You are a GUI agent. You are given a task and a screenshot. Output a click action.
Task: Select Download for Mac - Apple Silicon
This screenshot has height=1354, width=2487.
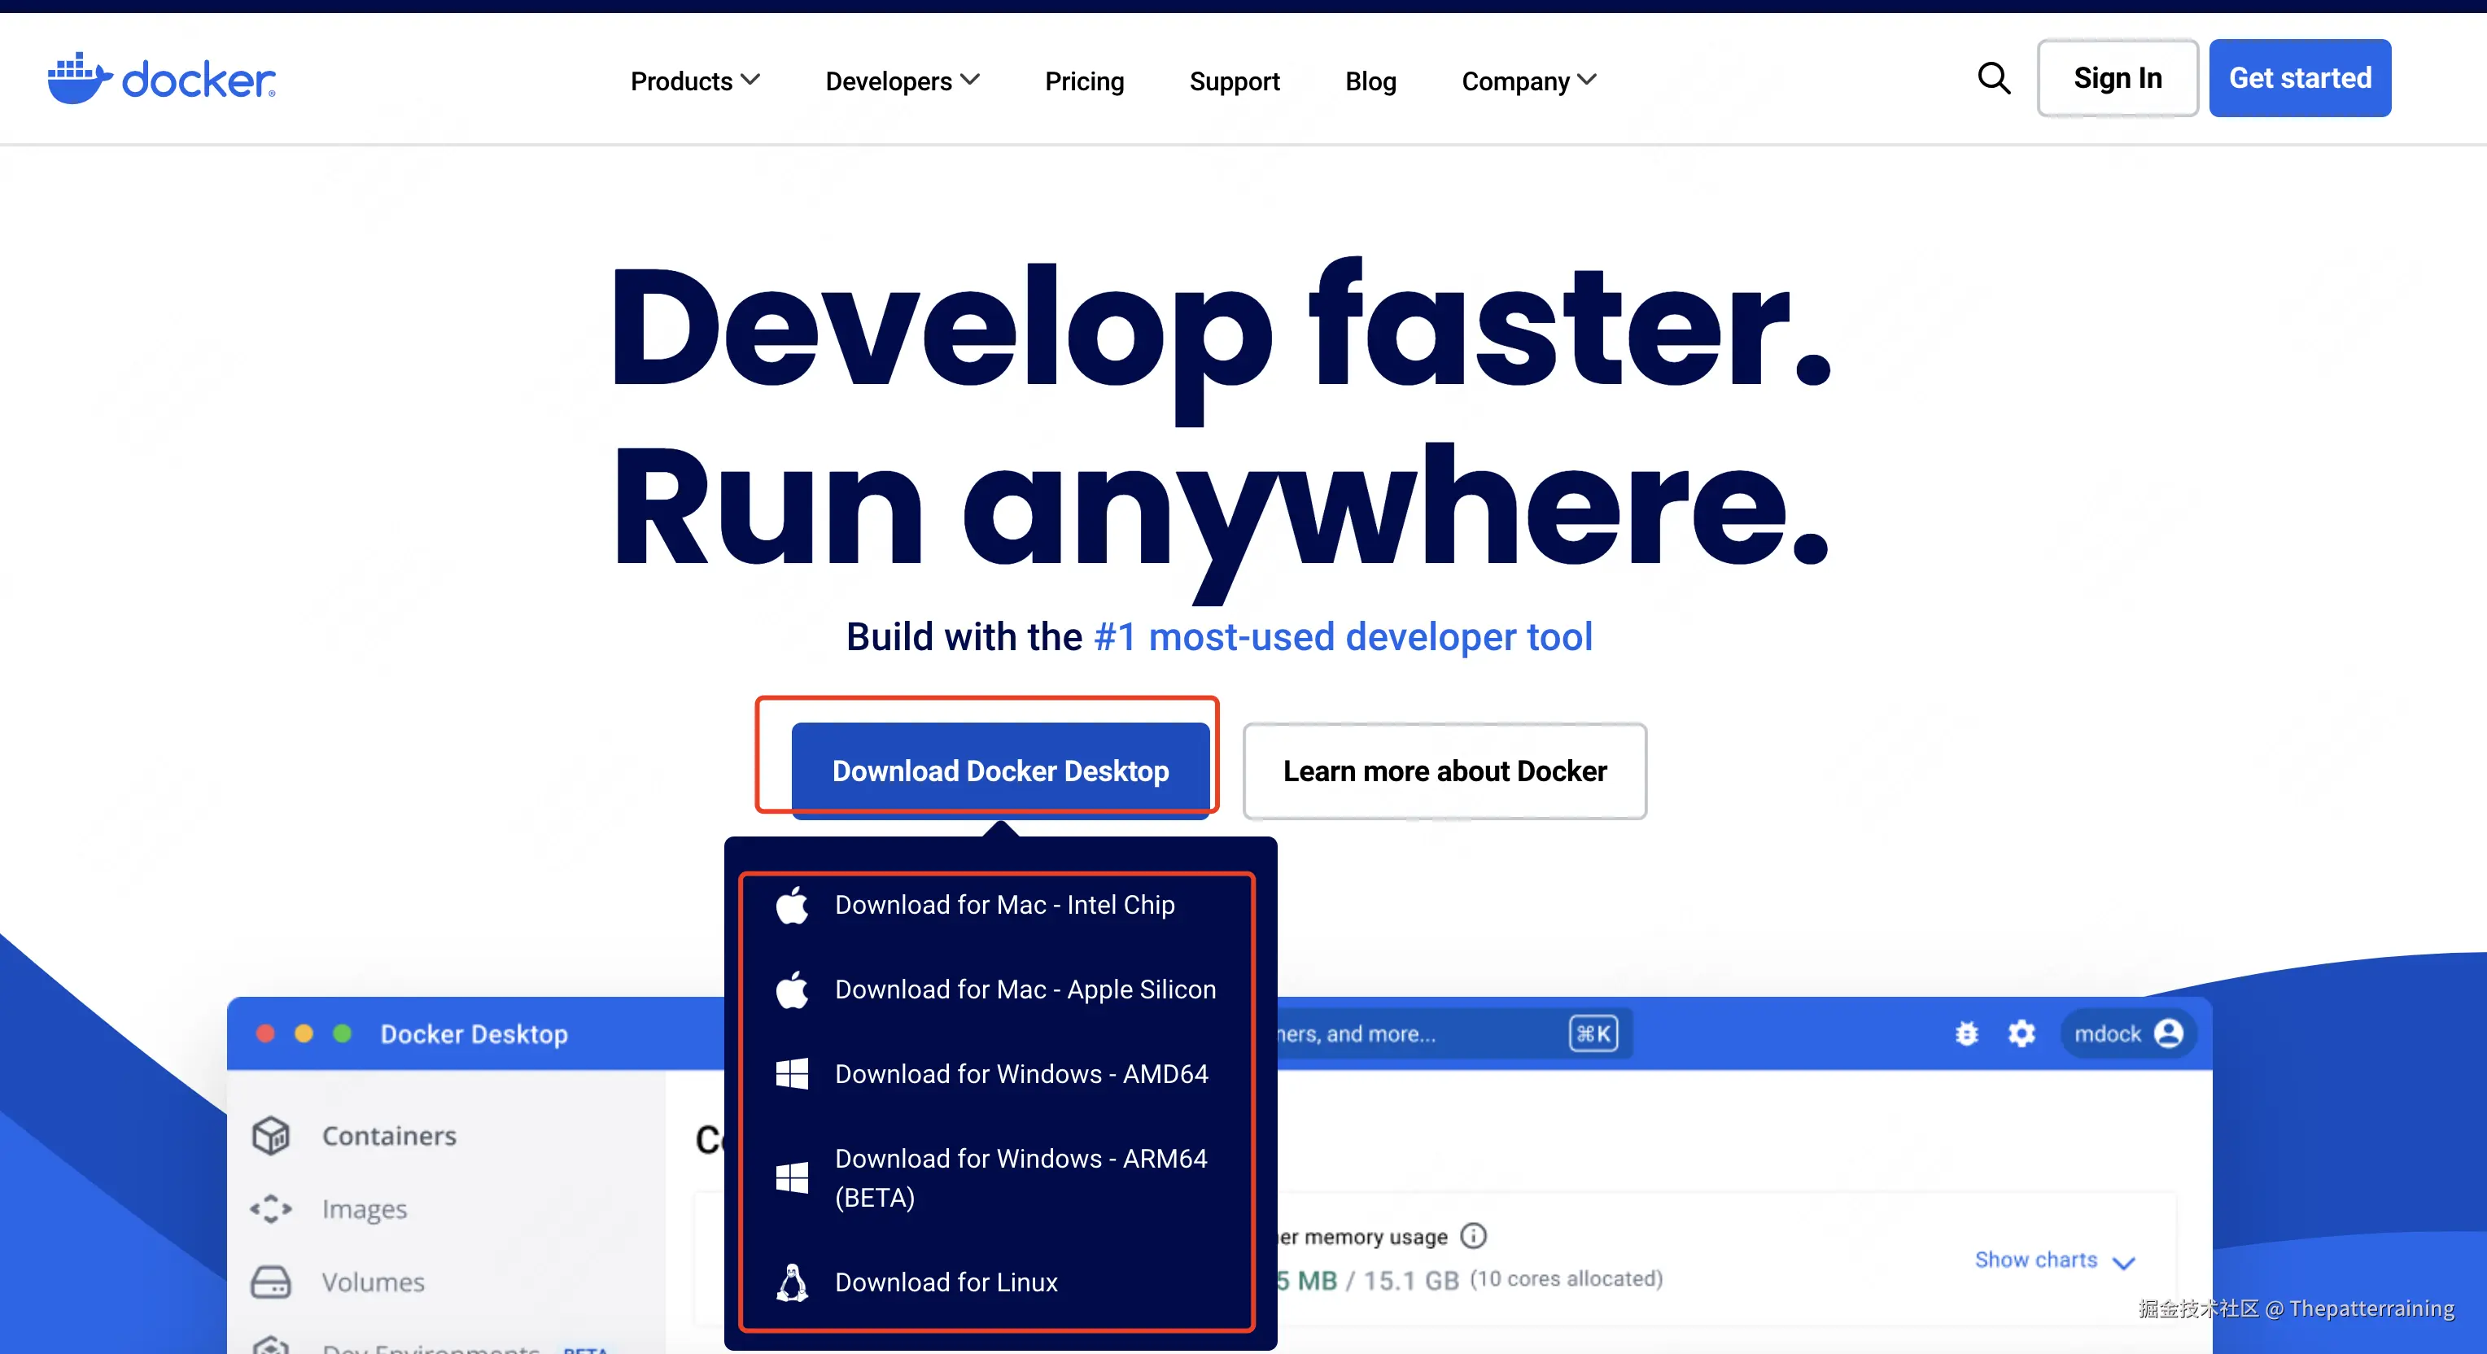pos(1025,989)
